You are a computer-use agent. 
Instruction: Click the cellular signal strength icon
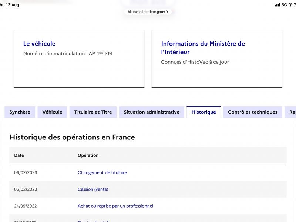pos(277,5)
